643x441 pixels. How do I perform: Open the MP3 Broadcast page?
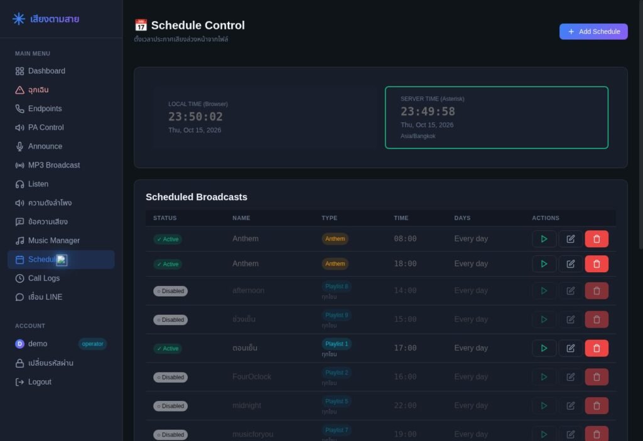point(61,165)
